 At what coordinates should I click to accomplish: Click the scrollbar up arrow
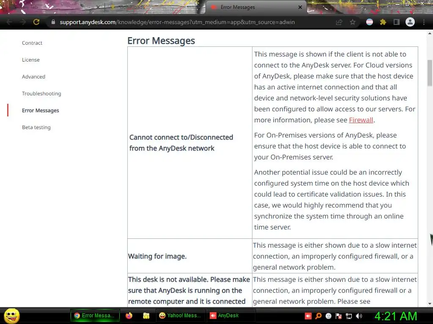tap(430, 33)
